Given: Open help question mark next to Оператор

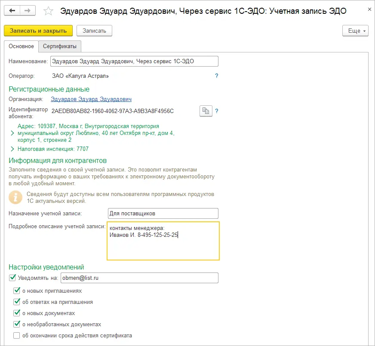Looking at the screenshot, I should [x=216, y=76].
